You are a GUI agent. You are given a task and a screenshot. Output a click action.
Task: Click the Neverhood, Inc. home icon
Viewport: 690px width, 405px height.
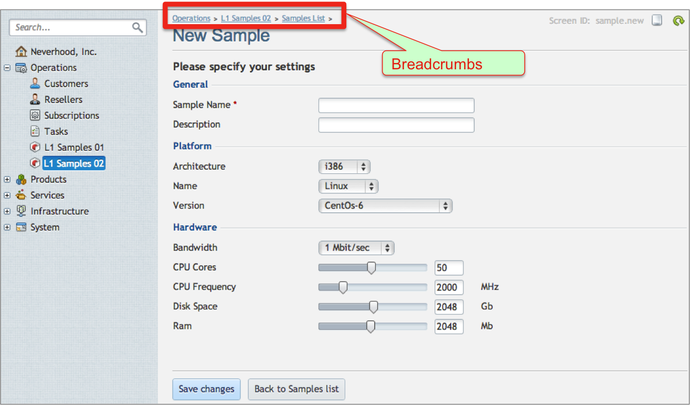21,51
